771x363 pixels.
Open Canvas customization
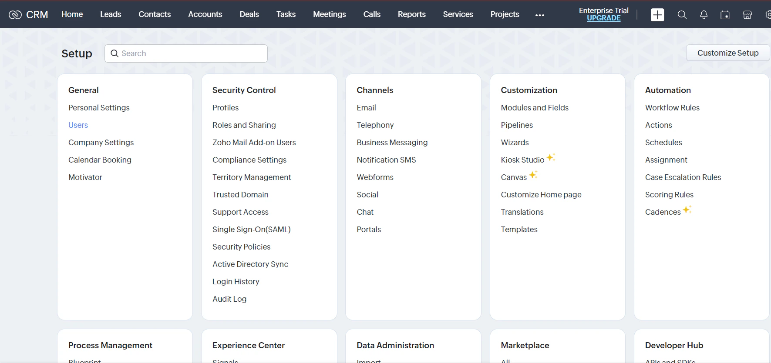[514, 177]
